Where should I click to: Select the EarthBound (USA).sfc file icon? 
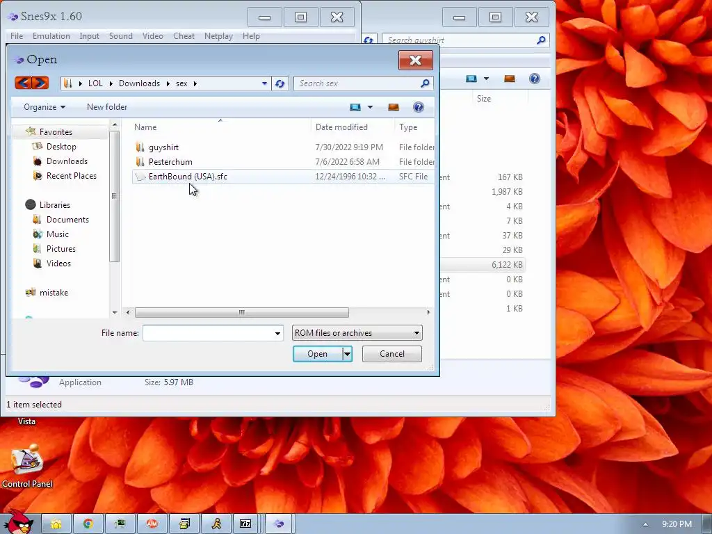click(140, 177)
